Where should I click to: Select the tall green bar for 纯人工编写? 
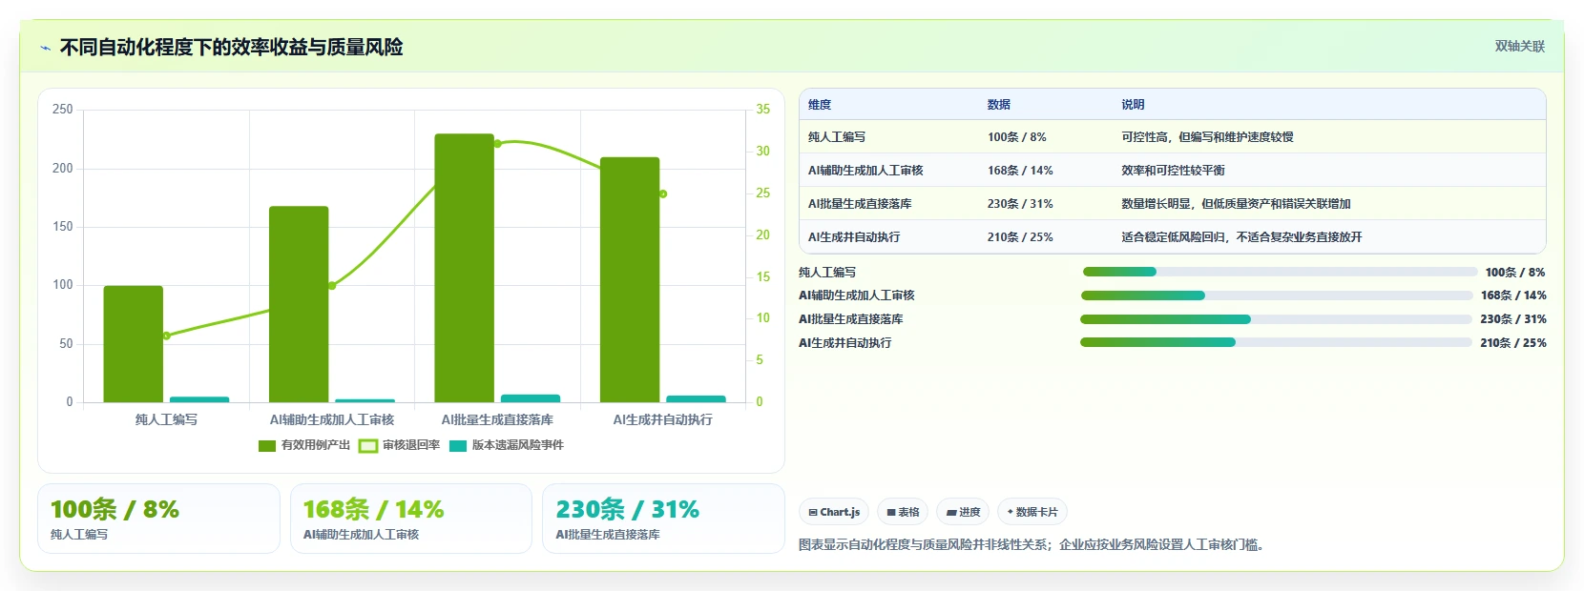(134, 344)
